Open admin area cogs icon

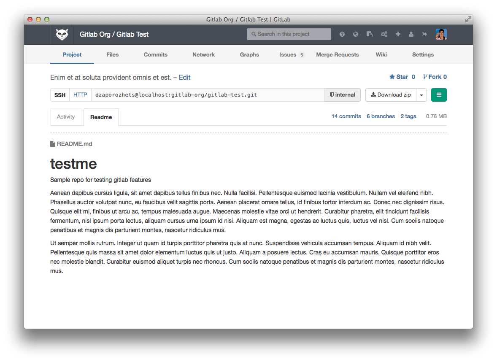pos(384,34)
